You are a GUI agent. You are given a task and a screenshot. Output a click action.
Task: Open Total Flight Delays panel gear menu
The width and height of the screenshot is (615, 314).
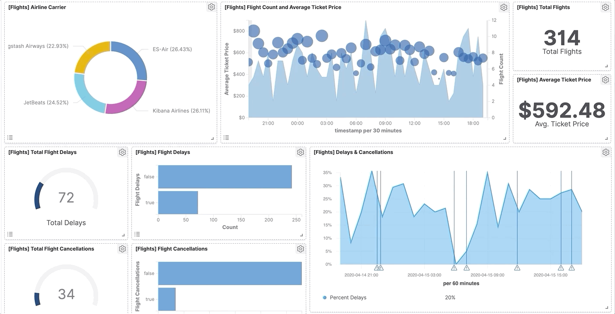[x=122, y=152]
